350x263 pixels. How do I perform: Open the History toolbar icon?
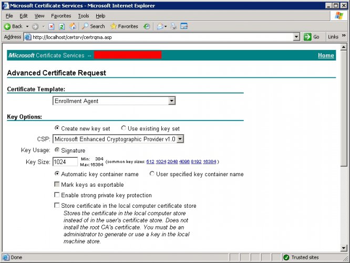pyautogui.click(x=147, y=26)
